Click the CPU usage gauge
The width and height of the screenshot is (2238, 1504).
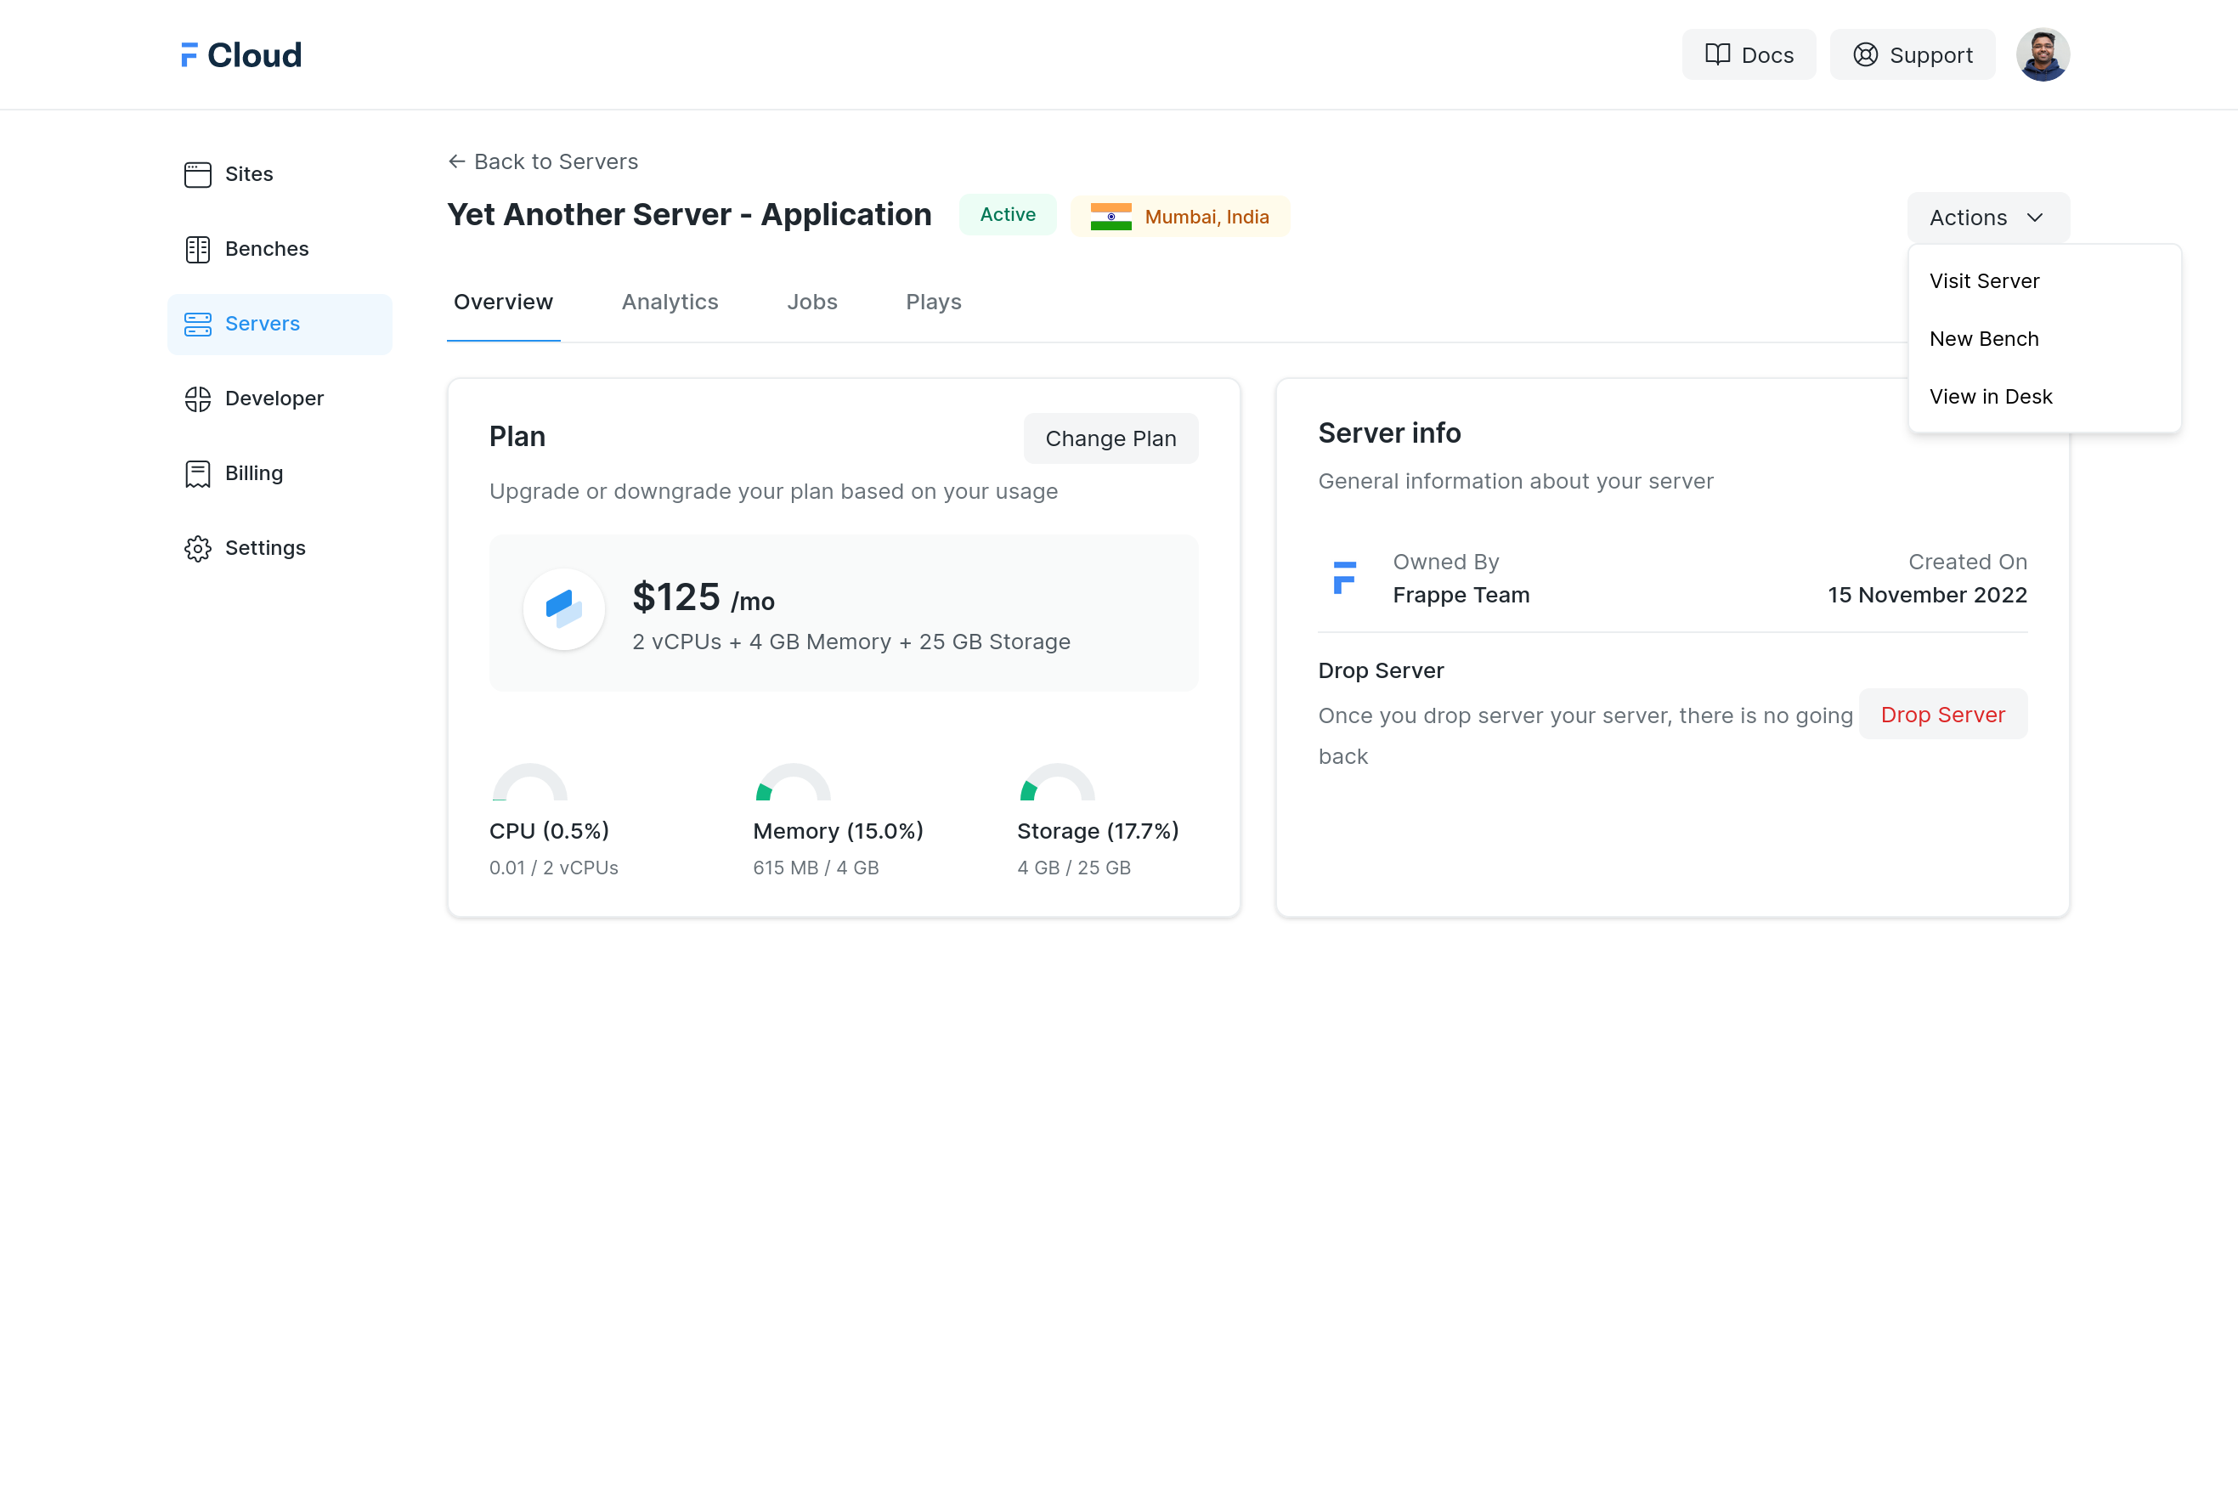click(x=529, y=782)
